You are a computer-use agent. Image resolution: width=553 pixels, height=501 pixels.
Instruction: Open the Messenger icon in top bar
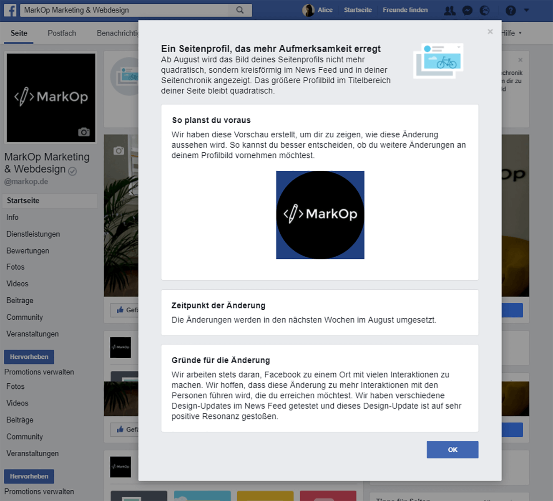click(x=468, y=10)
